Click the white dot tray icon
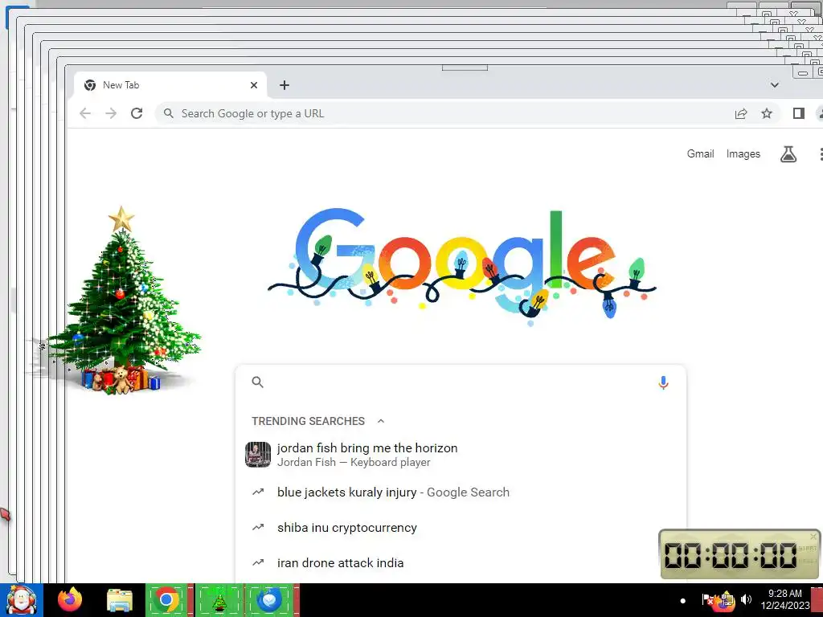Image resolution: width=823 pixels, height=617 pixels. pos(683,601)
